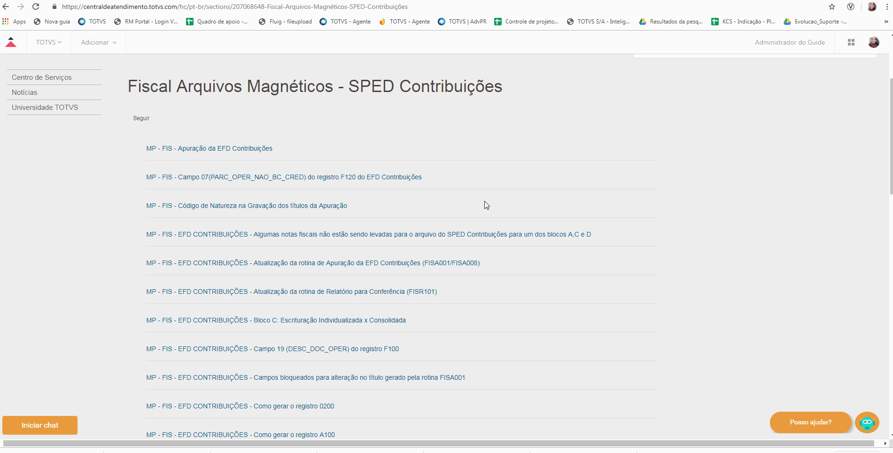
Task: Open article Relatório para Conferência (FISR101)
Action: click(292, 292)
